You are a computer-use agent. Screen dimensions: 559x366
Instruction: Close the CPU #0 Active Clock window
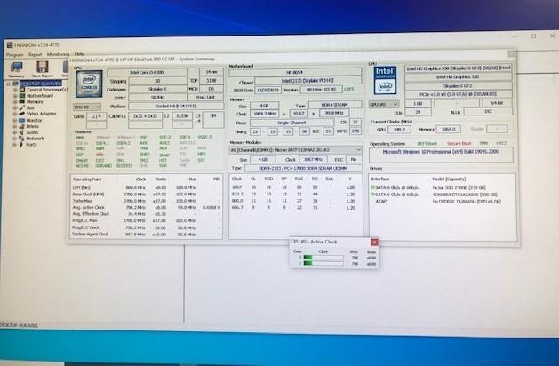(x=374, y=242)
